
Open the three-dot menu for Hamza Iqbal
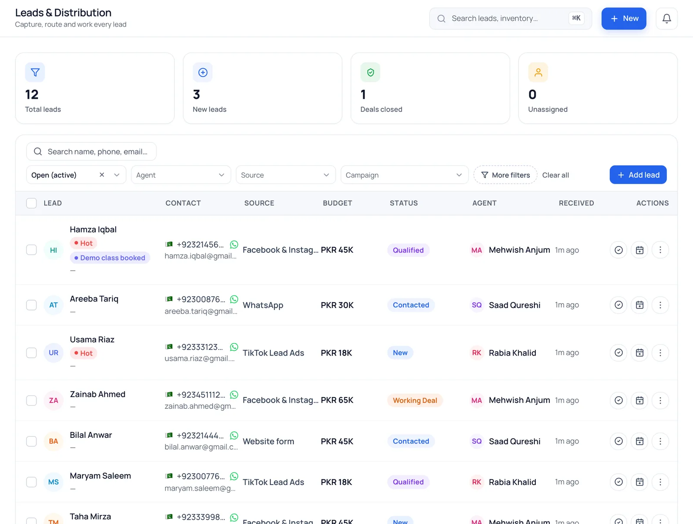[x=660, y=250]
